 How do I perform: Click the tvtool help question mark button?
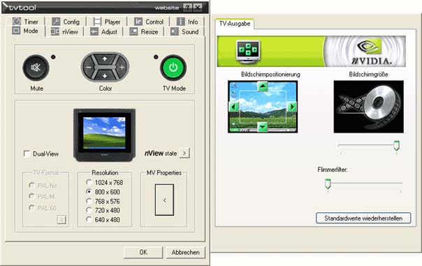(187, 7)
